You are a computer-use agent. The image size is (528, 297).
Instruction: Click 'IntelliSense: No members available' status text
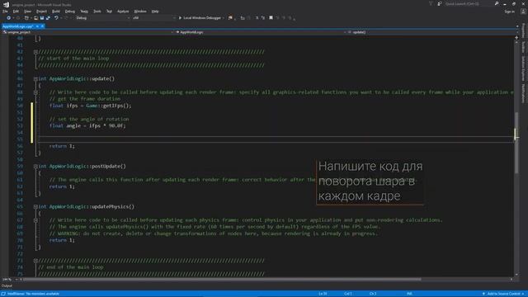pyautogui.click(x=33, y=294)
